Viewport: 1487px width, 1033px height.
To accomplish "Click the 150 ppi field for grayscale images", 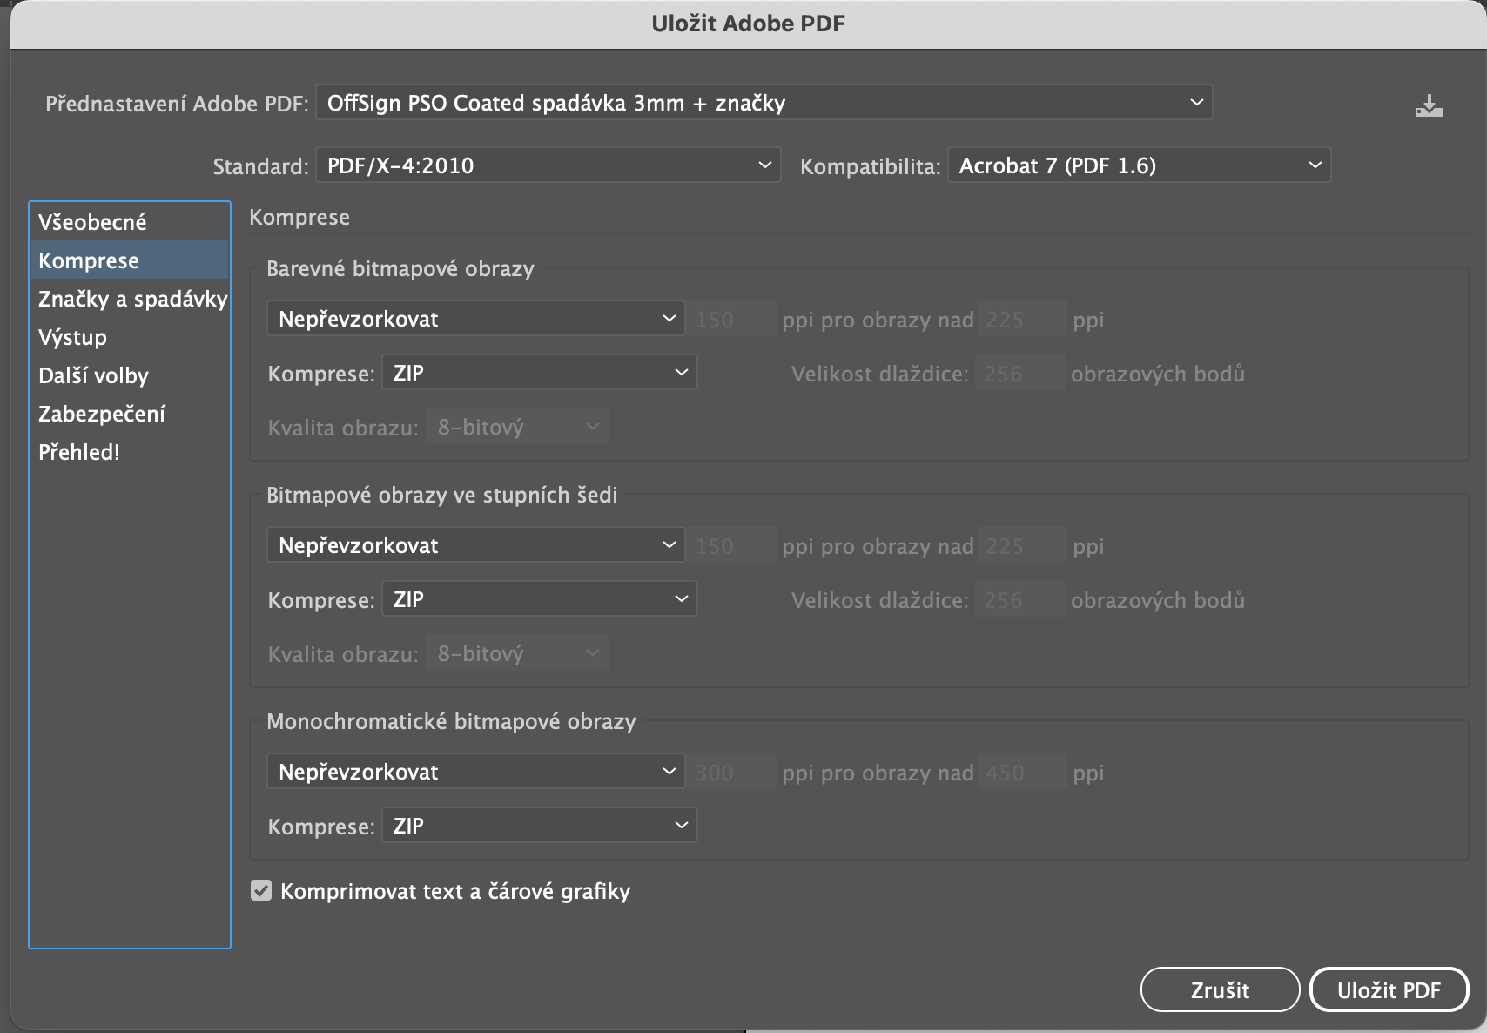I will pos(730,545).
